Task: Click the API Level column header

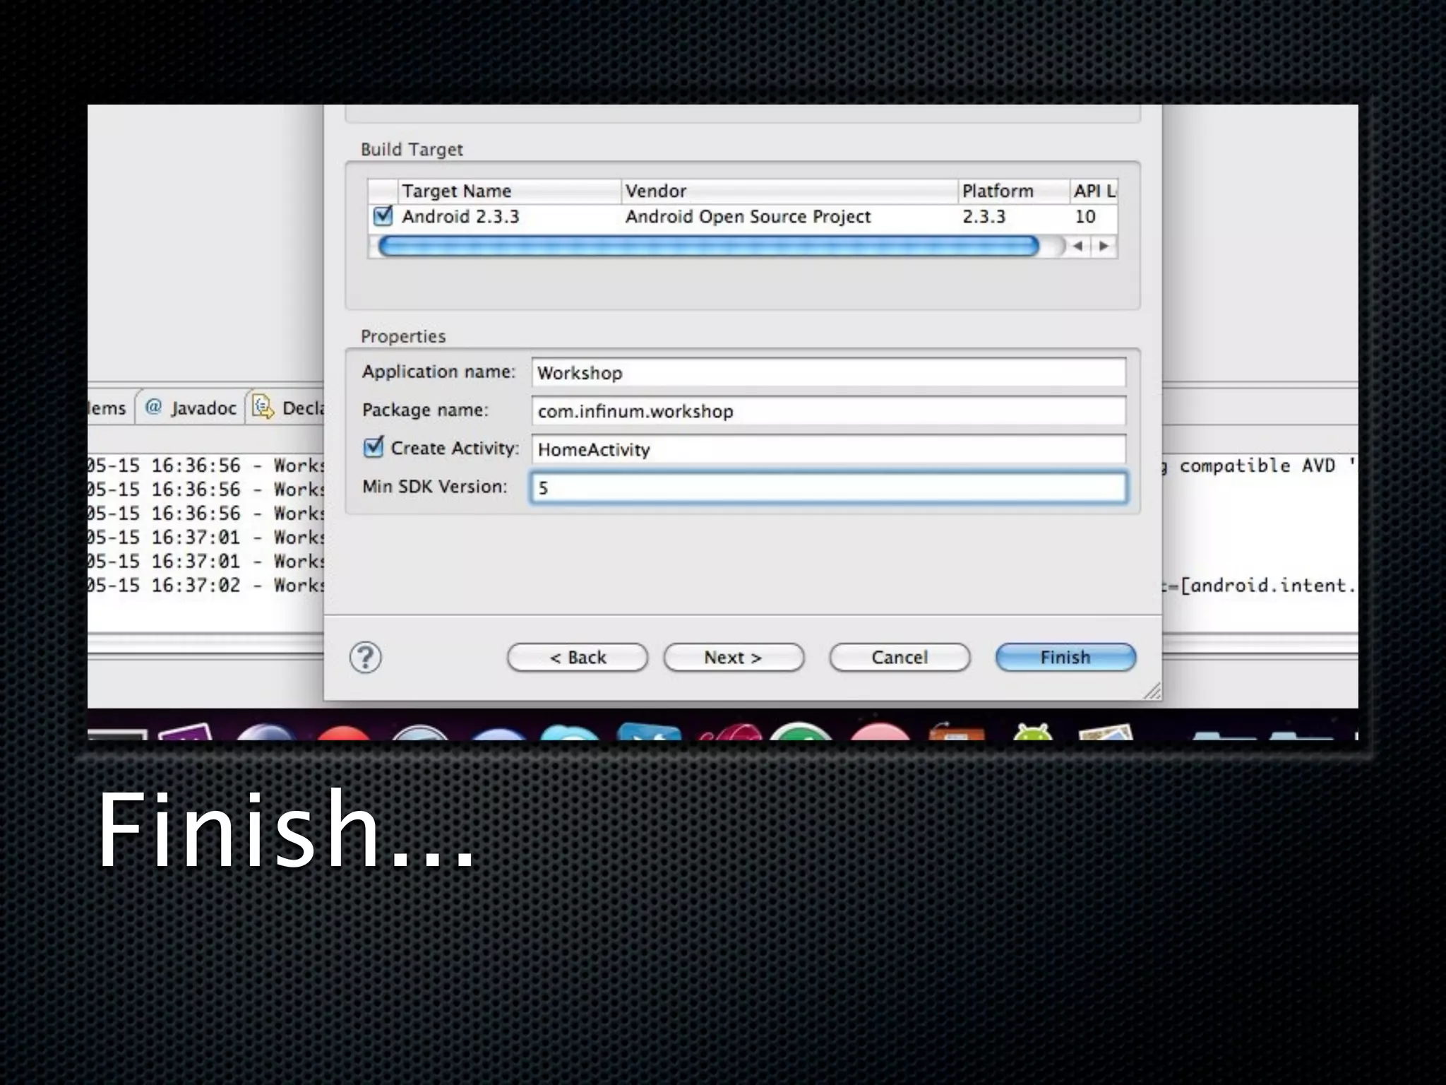Action: tap(1094, 191)
